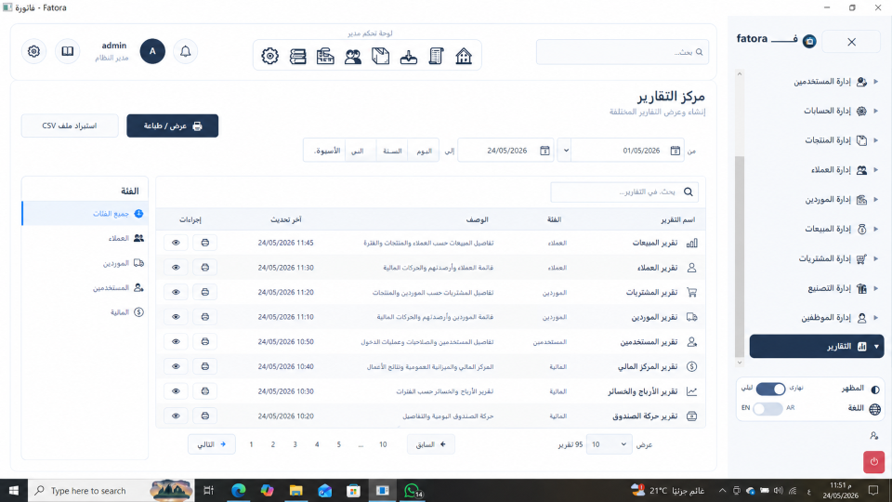Filter by المالية category
The image size is (892, 502).
click(x=85, y=312)
